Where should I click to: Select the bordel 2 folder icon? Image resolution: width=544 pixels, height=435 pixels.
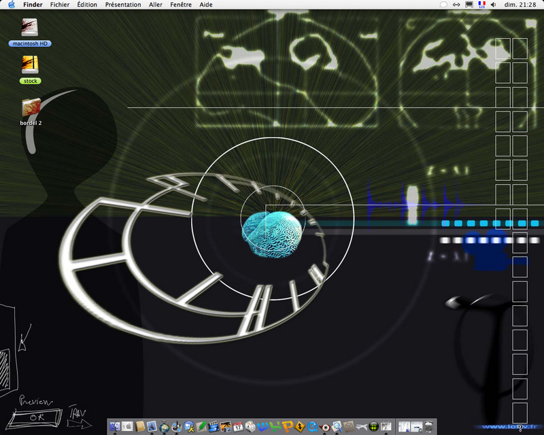point(31,107)
